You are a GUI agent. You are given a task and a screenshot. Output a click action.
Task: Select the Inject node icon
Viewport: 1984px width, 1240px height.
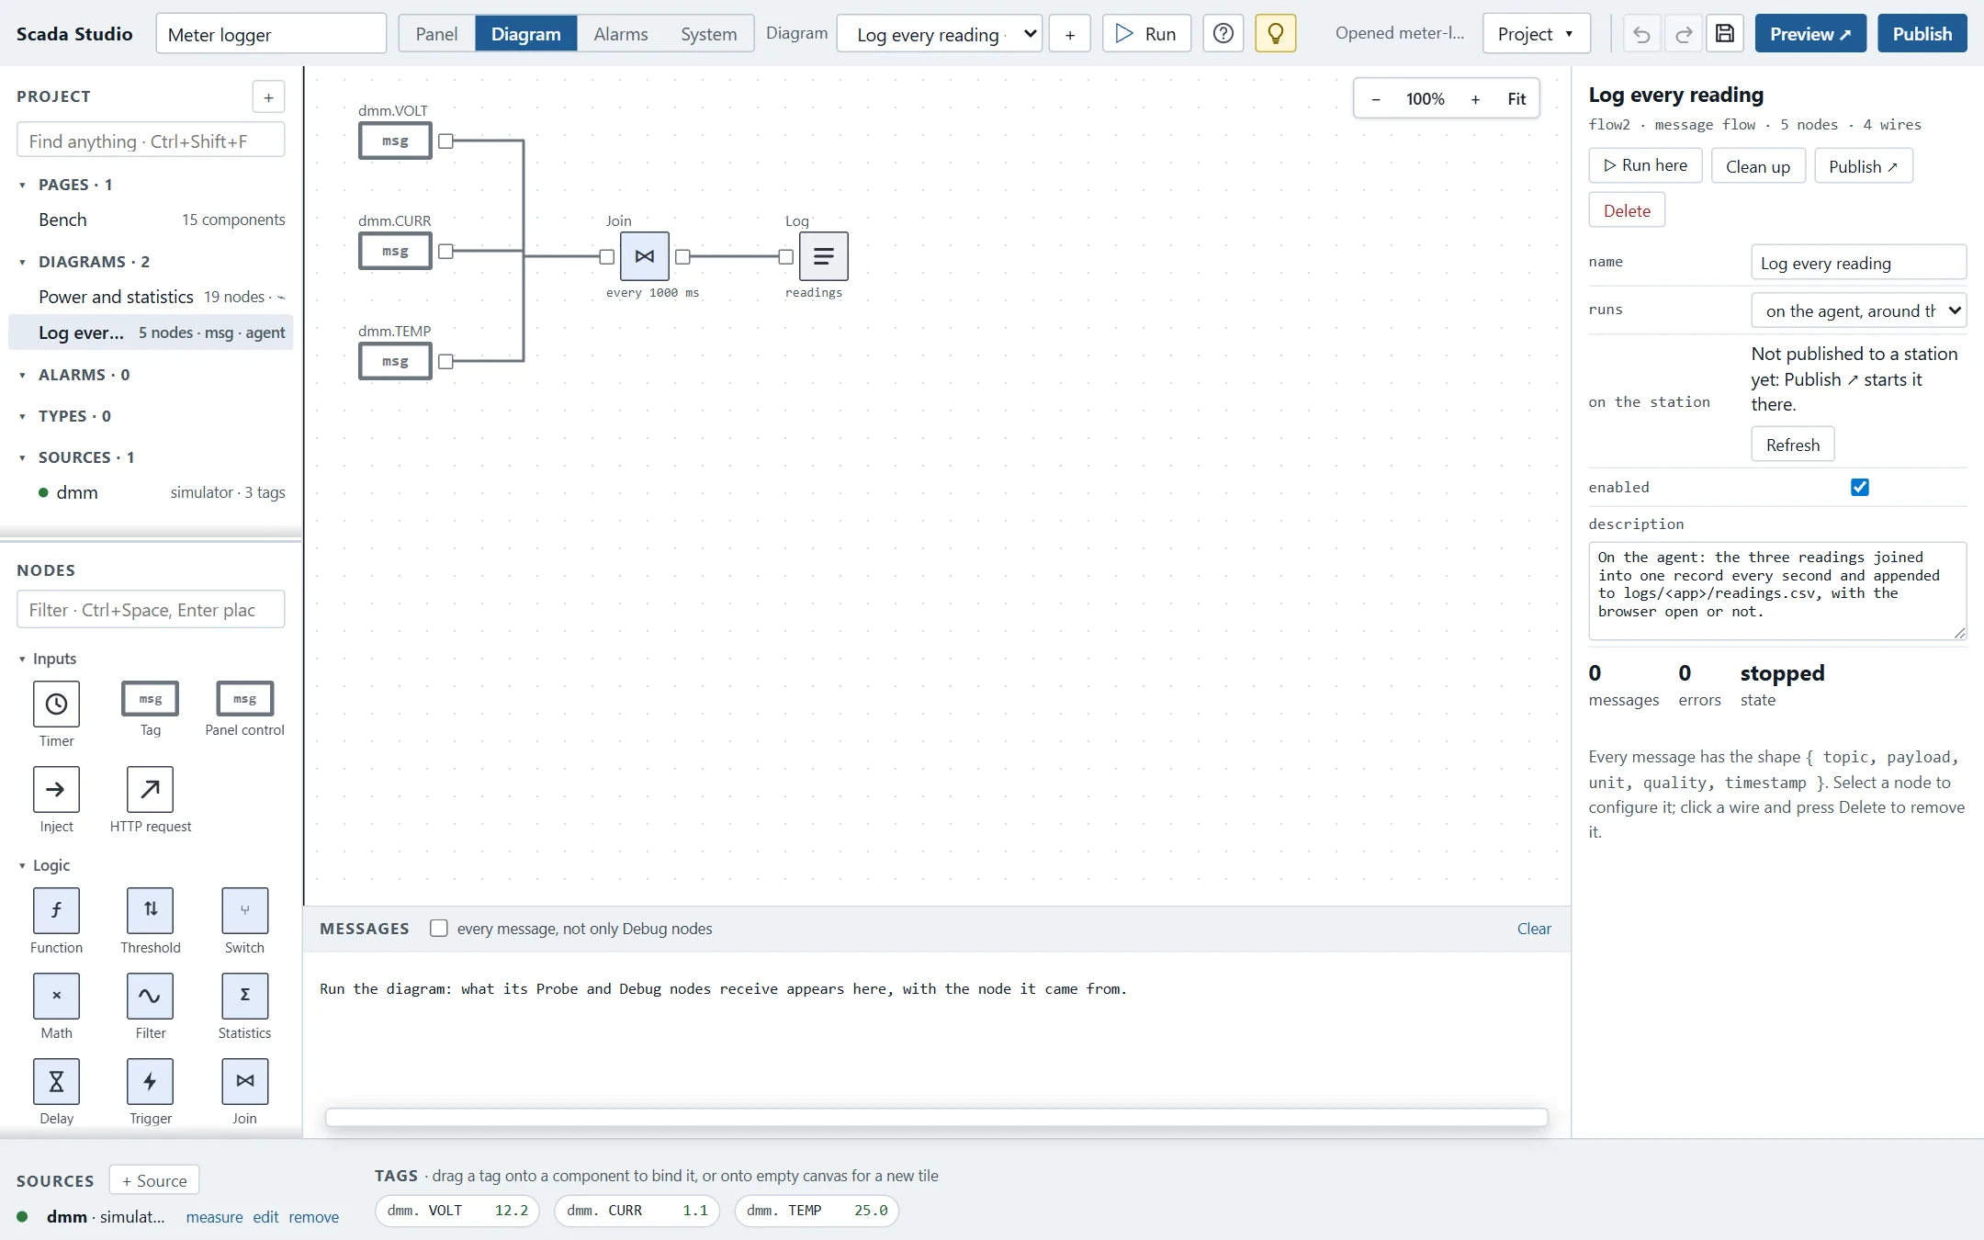(56, 789)
